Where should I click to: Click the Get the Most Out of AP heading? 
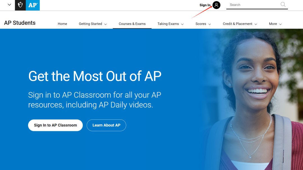coord(95,76)
